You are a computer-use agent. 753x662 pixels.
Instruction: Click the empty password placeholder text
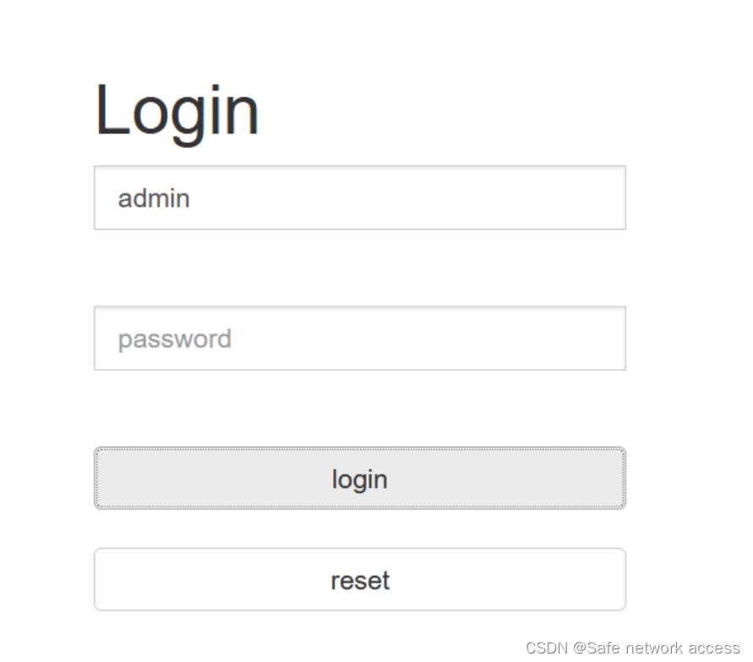pyautogui.click(x=173, y=338)
